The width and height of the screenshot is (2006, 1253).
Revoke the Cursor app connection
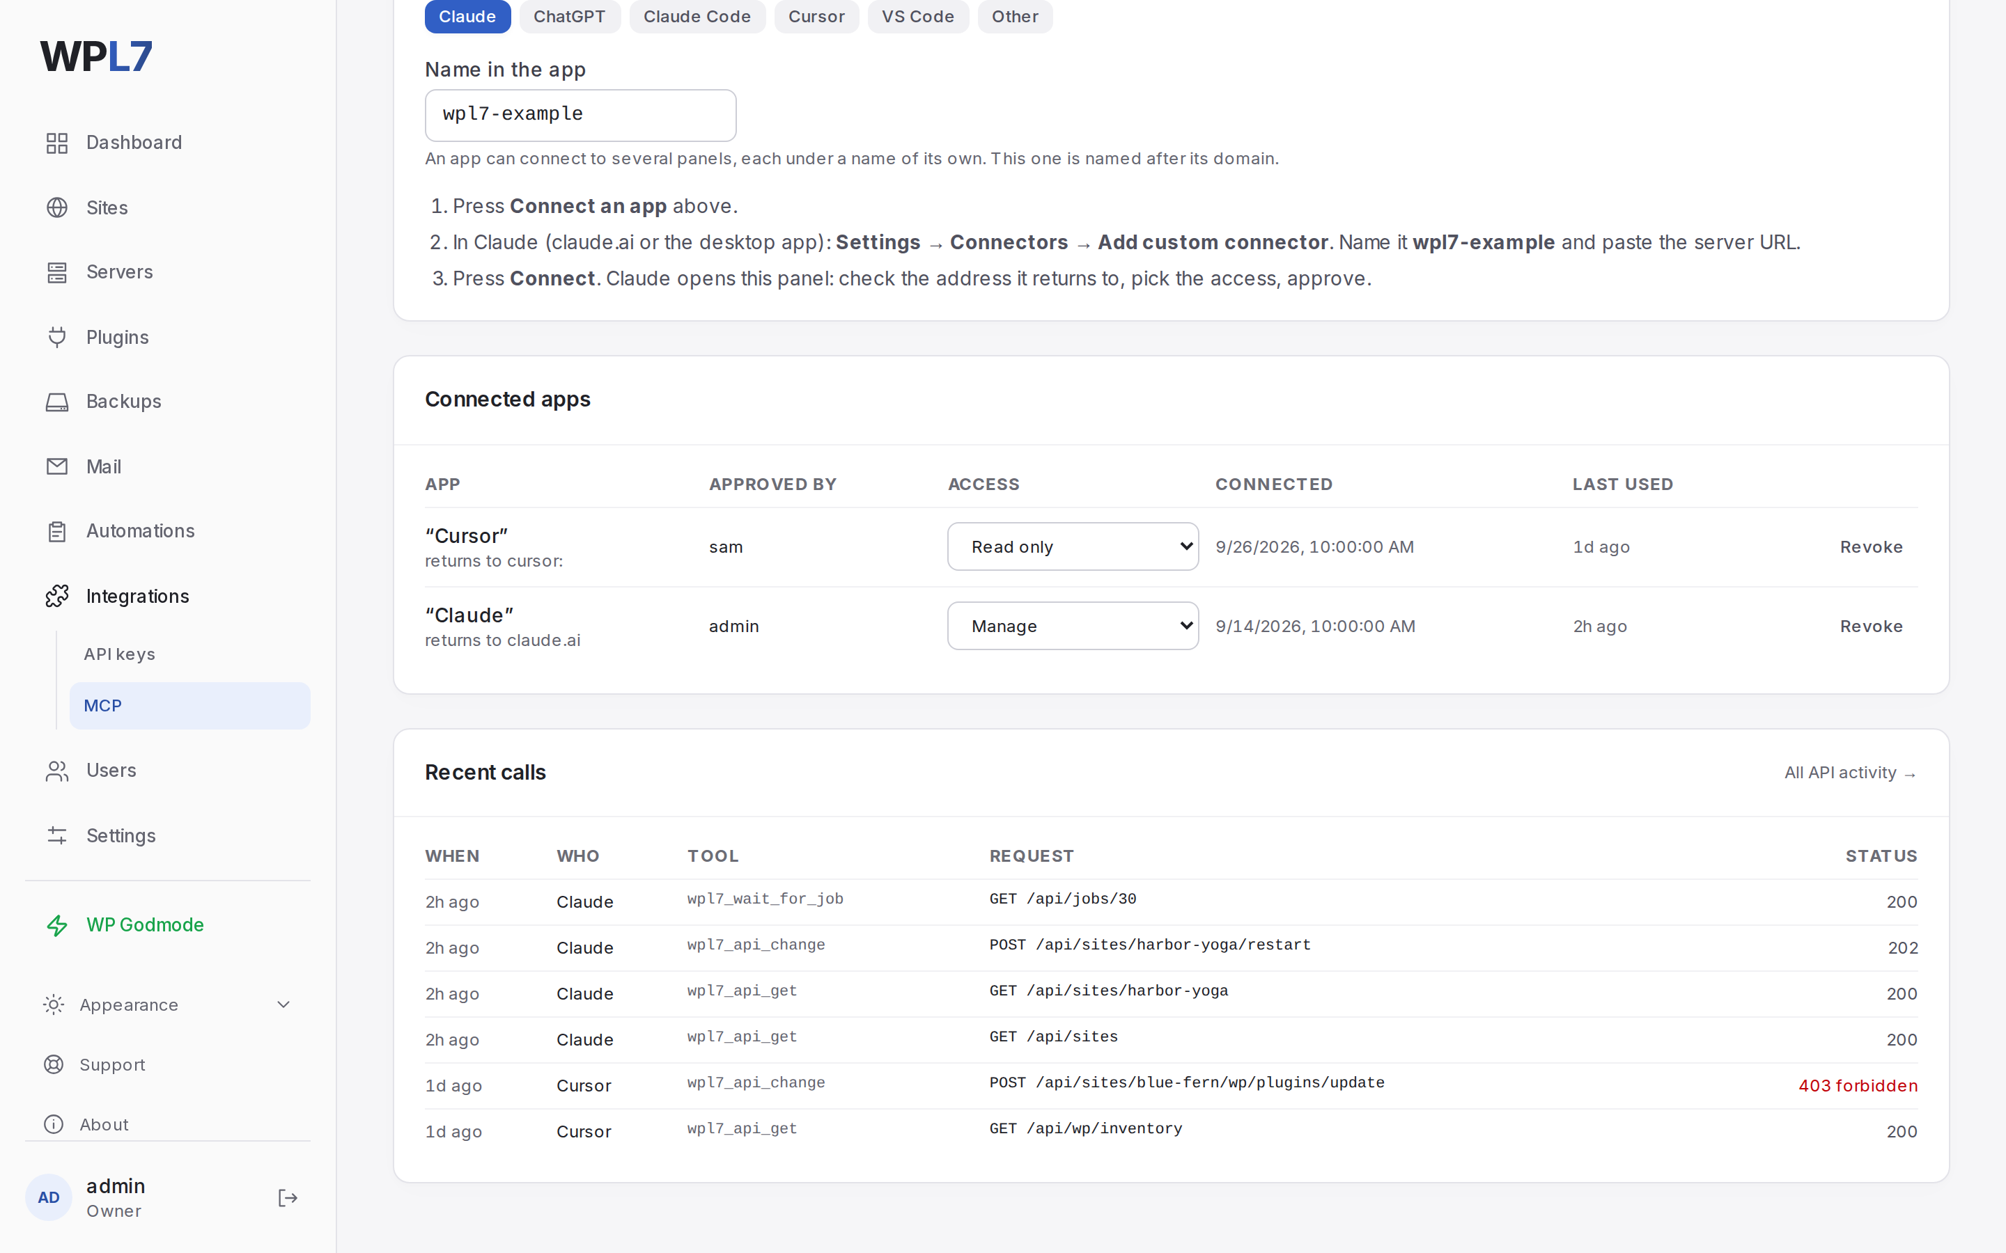1871,547
